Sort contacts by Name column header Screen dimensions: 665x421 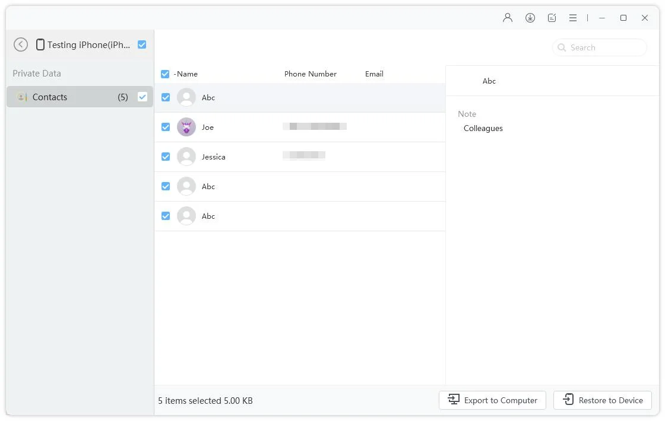(187, 74)
